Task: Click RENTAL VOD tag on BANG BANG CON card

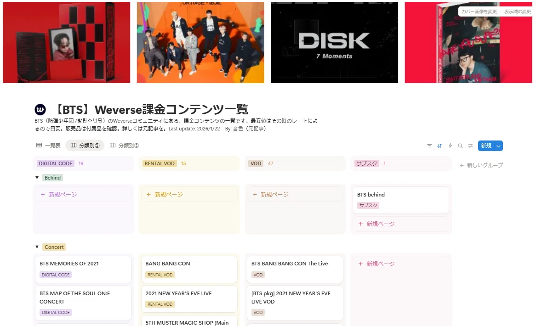Action: click(160, 275)
